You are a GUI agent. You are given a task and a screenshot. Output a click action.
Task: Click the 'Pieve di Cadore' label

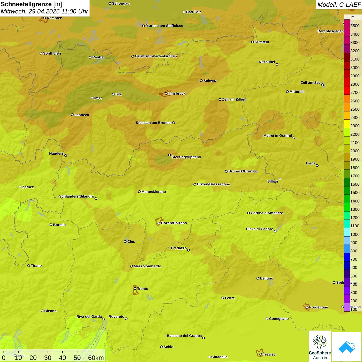(x=259, y=229)
